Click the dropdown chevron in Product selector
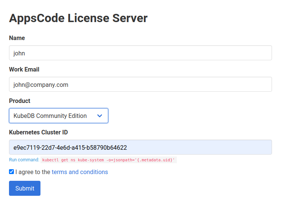The width and height of the screenshot is (281, 210). (x=100, y=116)
